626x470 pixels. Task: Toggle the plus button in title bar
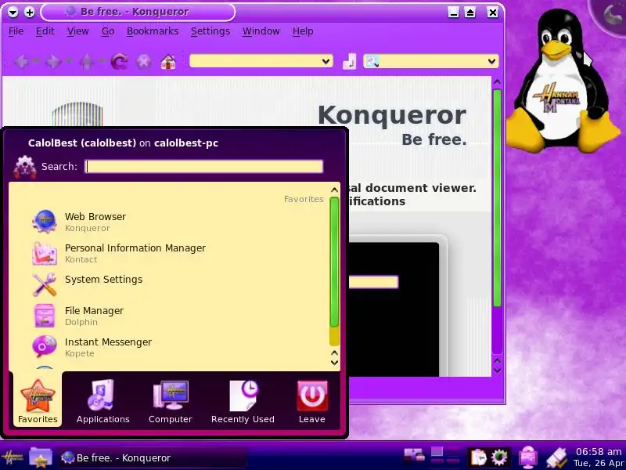[x=30, y=13]
